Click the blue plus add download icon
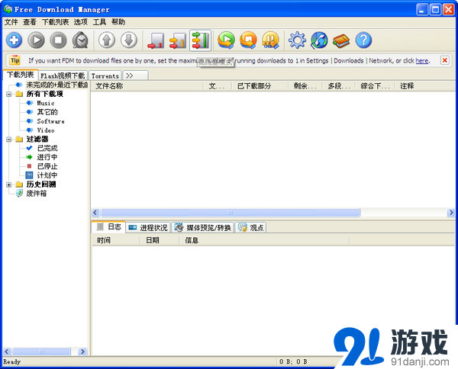This screenshot has height=369, width=458. click(x=14, y=40)
